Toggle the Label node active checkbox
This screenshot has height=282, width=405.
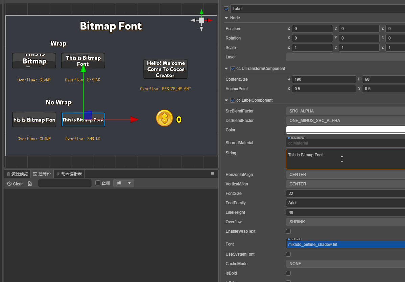pos(227,9)
